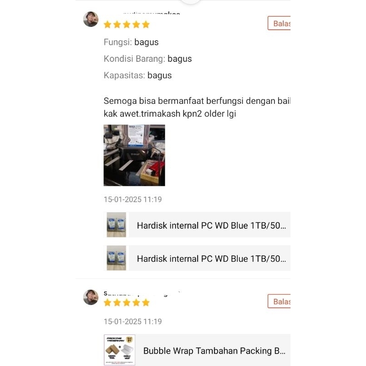
Task: Click the first star of the top review rating
Action: pos(108,24)
